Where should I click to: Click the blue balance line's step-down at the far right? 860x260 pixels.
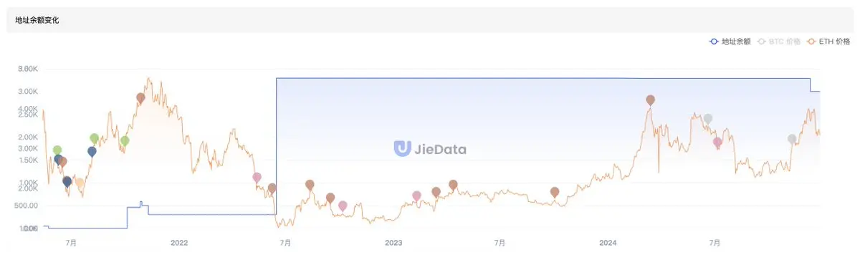811,85
